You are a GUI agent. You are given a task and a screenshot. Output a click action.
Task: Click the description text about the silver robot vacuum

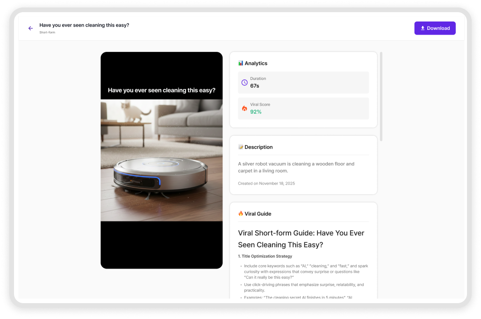pyautogui.click(x=296, y=167)
